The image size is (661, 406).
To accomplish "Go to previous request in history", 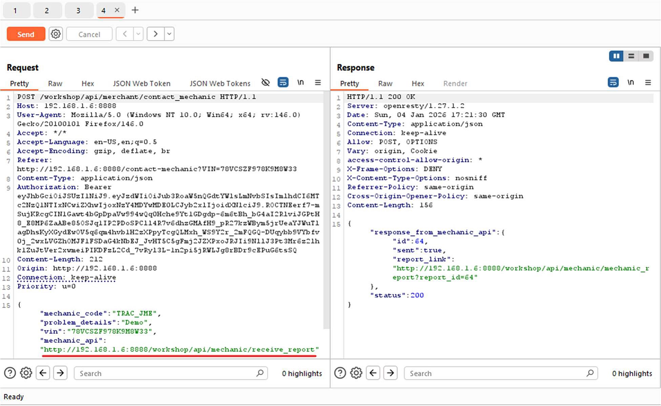I will [125, 34].
